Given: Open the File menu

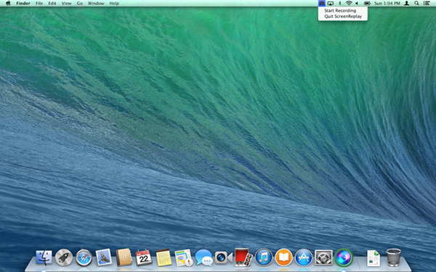Looking at the screenshot, I should [39, 4].
